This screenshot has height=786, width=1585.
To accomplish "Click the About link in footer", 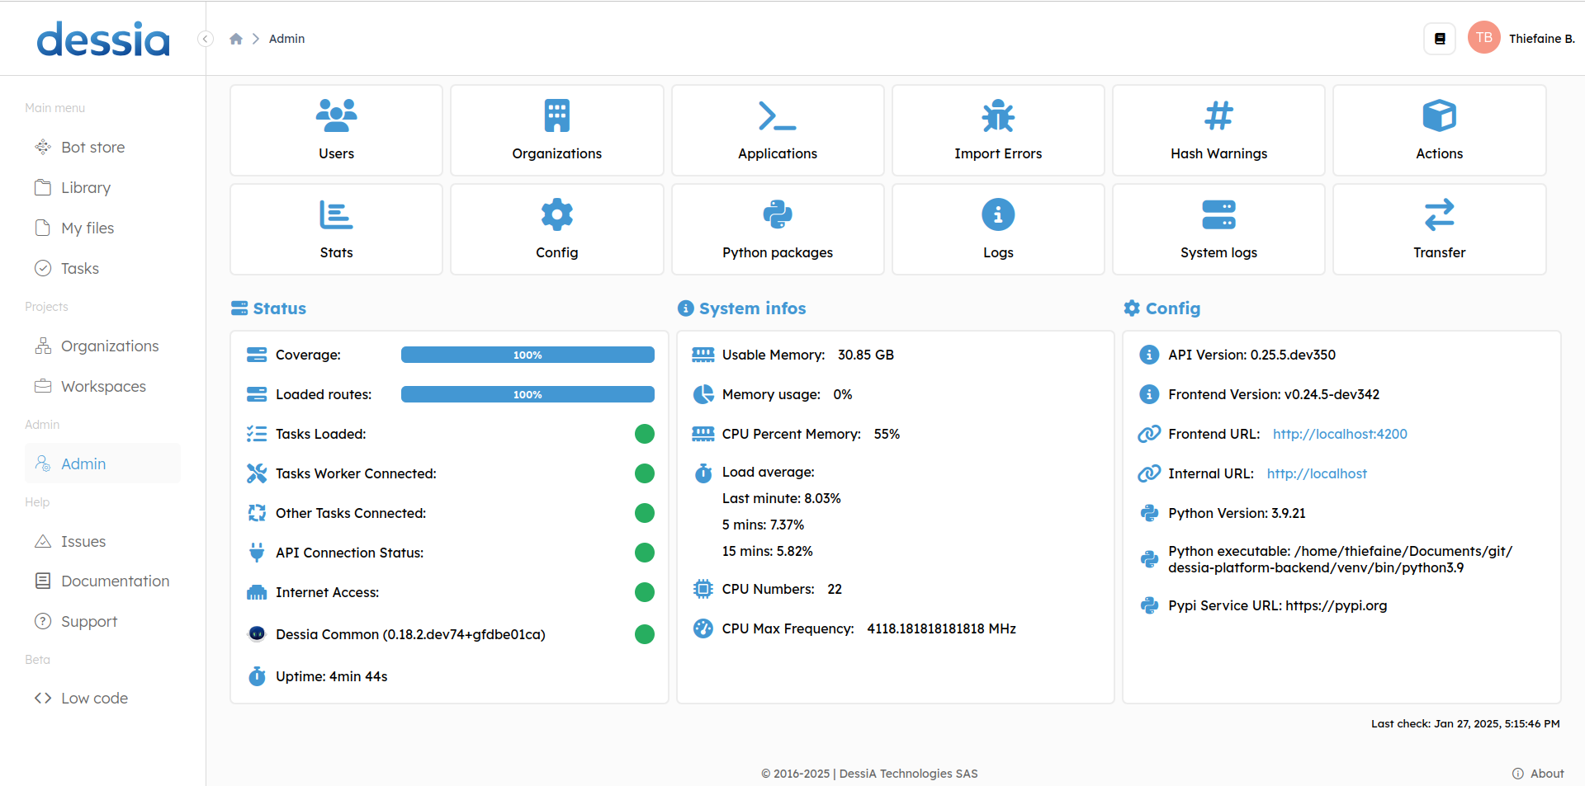I will tap(1538, 774).
